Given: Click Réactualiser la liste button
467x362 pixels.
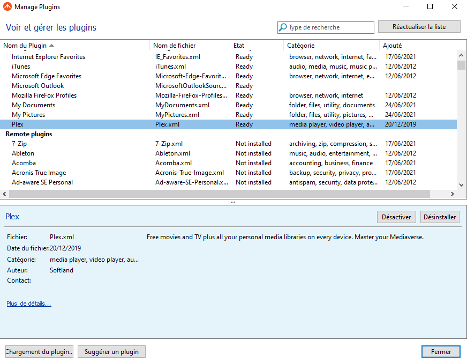Looking at the screenshot, I should click(x=419, y=27).
